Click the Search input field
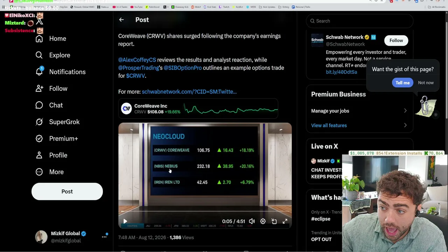 click(x=360, y=21)
